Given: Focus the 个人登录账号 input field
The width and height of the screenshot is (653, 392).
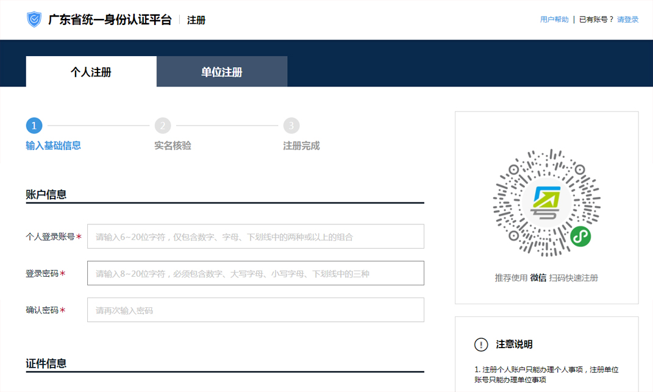Looking at the screenshot, I should click(255, 237).
